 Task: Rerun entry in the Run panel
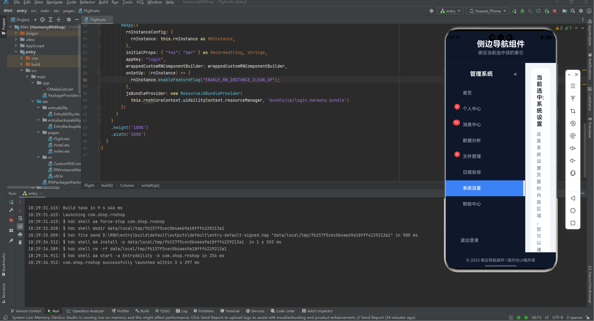click(x=11, y=202)
